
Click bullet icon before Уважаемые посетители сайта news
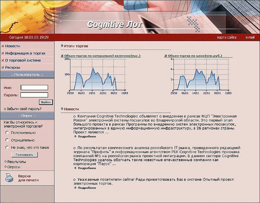pyautogui.click(x=75, y=180)
